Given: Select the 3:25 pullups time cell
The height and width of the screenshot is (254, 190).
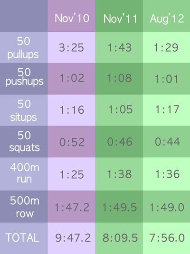Looking at the screenshot, I should tap(72, 47).
